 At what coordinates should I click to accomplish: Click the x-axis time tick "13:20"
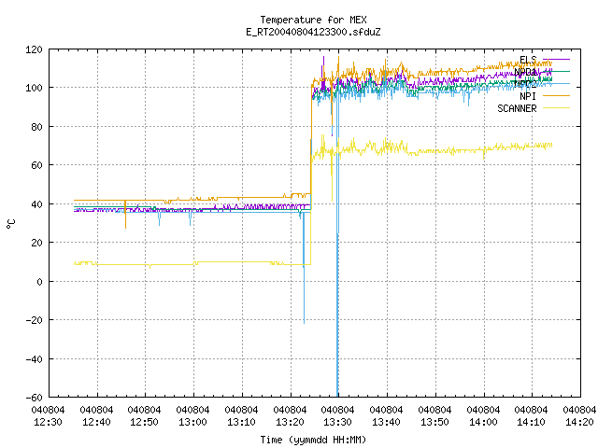click(x=290, y=422)
